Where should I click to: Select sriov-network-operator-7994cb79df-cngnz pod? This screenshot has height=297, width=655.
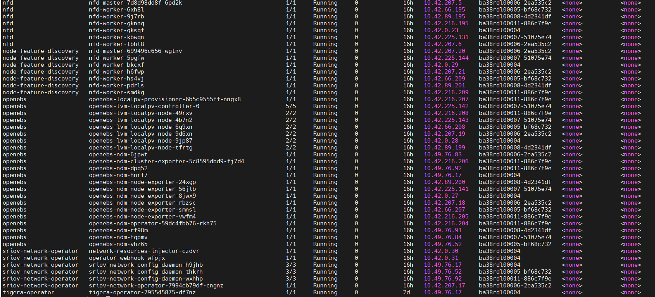(x=156, y=286)
